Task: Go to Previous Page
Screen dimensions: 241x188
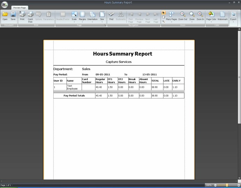Action: (x=139, y=17)
